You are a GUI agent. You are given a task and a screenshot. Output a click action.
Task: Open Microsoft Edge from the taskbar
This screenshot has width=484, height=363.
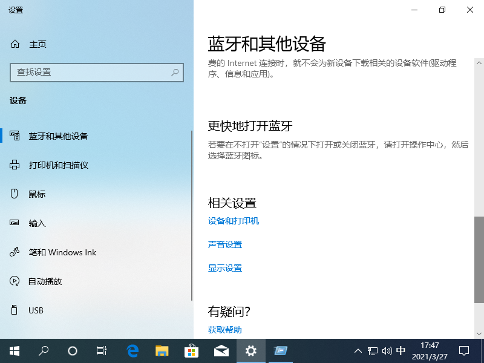tap(132, 351)
